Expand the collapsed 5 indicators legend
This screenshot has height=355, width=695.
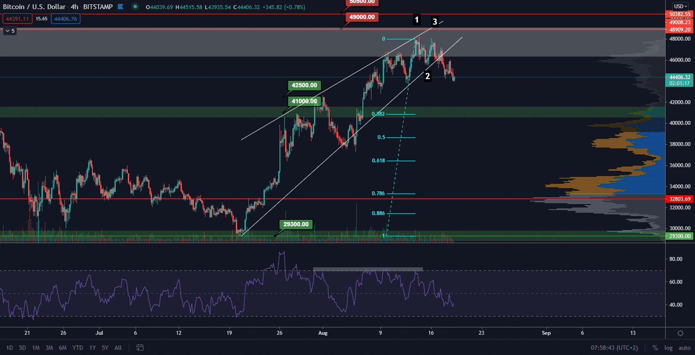pyautogui.click(x=10, y=31)
